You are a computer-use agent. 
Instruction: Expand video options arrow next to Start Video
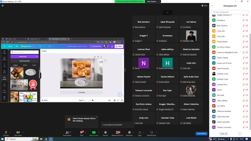(x=23, y=132)
